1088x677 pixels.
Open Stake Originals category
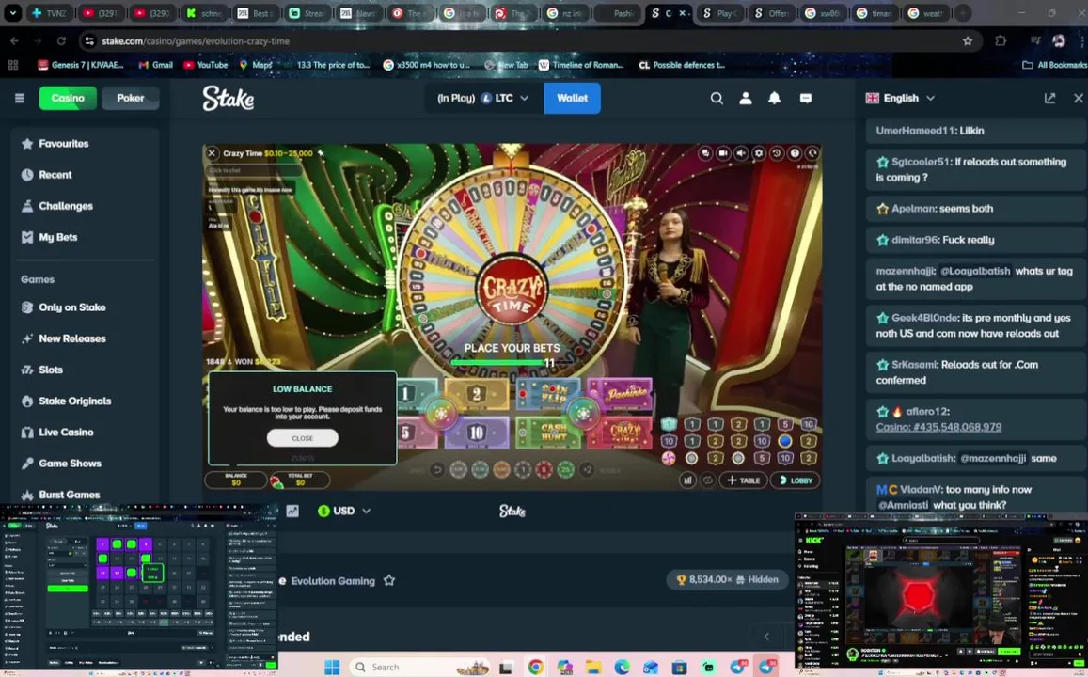[67, 401]
